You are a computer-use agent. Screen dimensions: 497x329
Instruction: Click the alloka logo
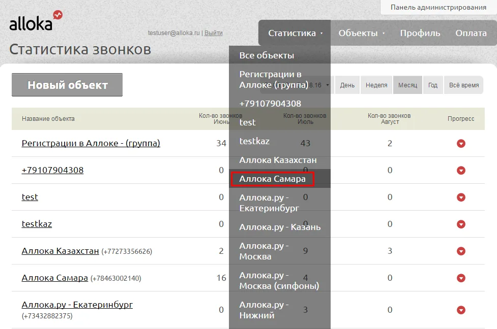(36, 21)
